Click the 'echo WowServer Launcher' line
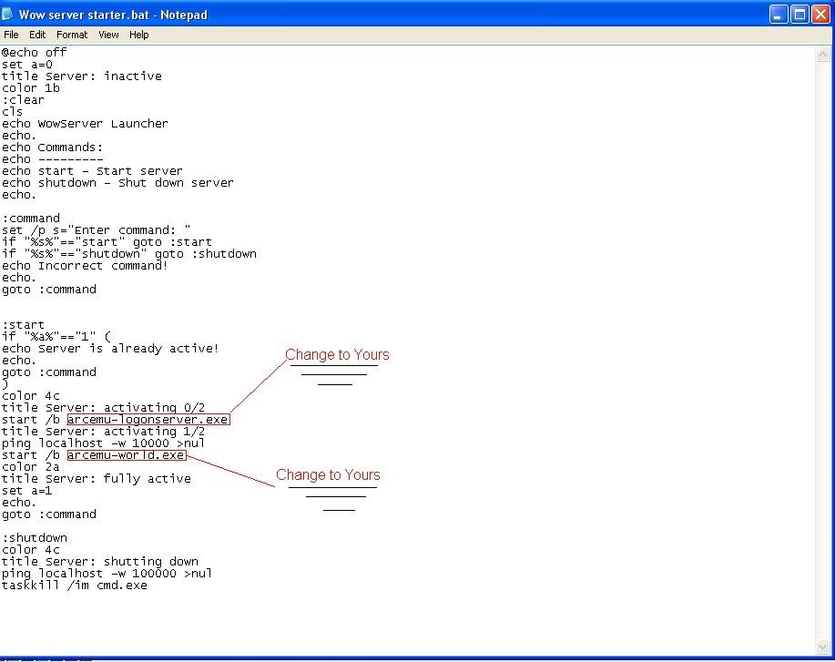The image size is (835, 662). tap(85, 124)
